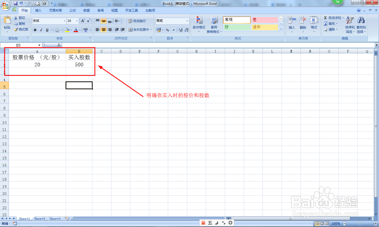Open the round Office button menu
The image size is (379, 227).
point(5,5)
